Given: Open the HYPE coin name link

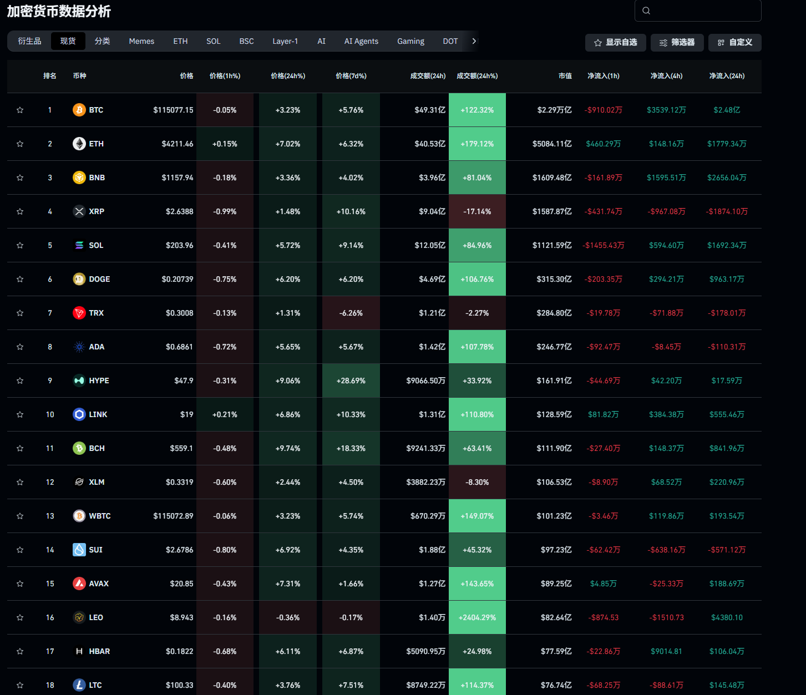Looking at the screenshot, I should (x=99, y=381).
